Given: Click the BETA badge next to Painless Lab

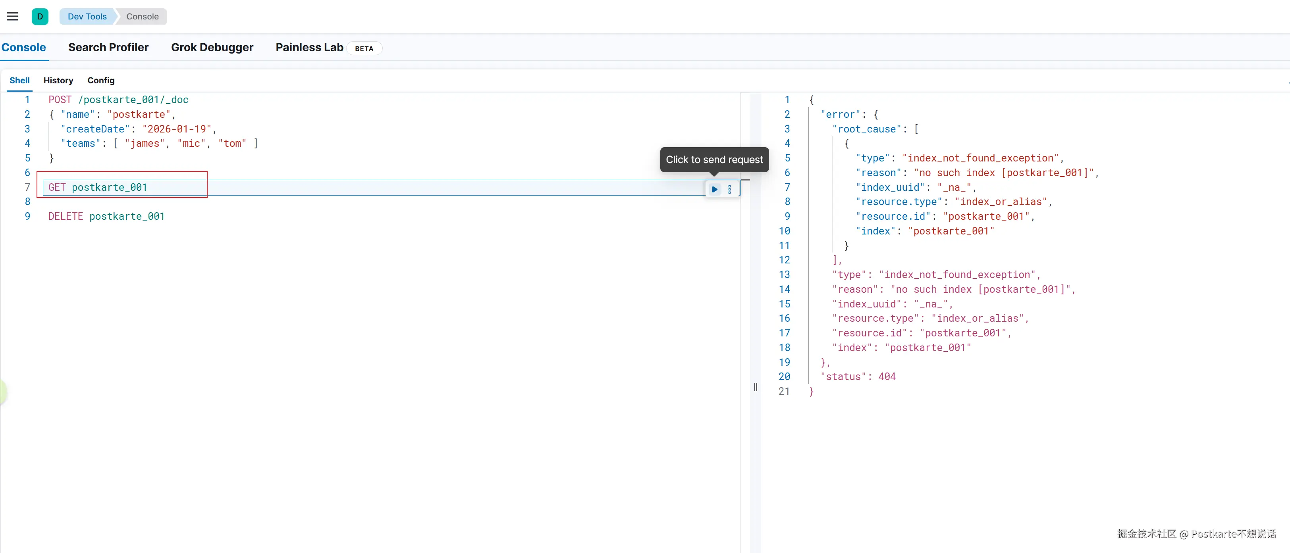Looking at the screenshot, I should click(364, 48).
